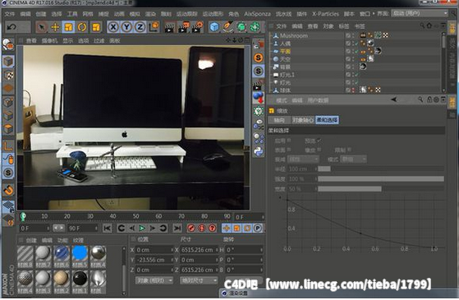Click the Play forward button
Image resolution: width=459 pixels, height=300 pixels.
pyautogui.click(x=142, y=228)
